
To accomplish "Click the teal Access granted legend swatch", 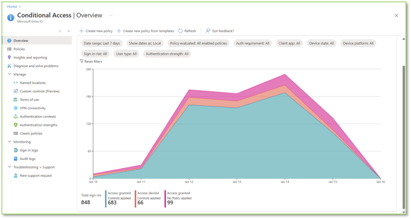I will (106, 199).
